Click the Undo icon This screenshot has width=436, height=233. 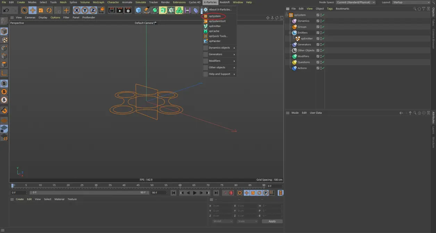pyautogui.click(x=6, y=10)
